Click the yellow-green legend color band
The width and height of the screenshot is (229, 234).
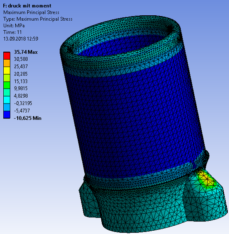7,78
